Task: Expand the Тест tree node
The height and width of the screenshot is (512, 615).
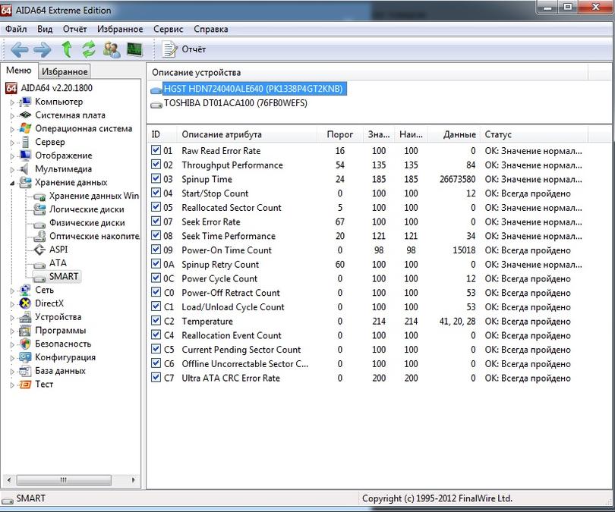Action: [x=12, y=385]
